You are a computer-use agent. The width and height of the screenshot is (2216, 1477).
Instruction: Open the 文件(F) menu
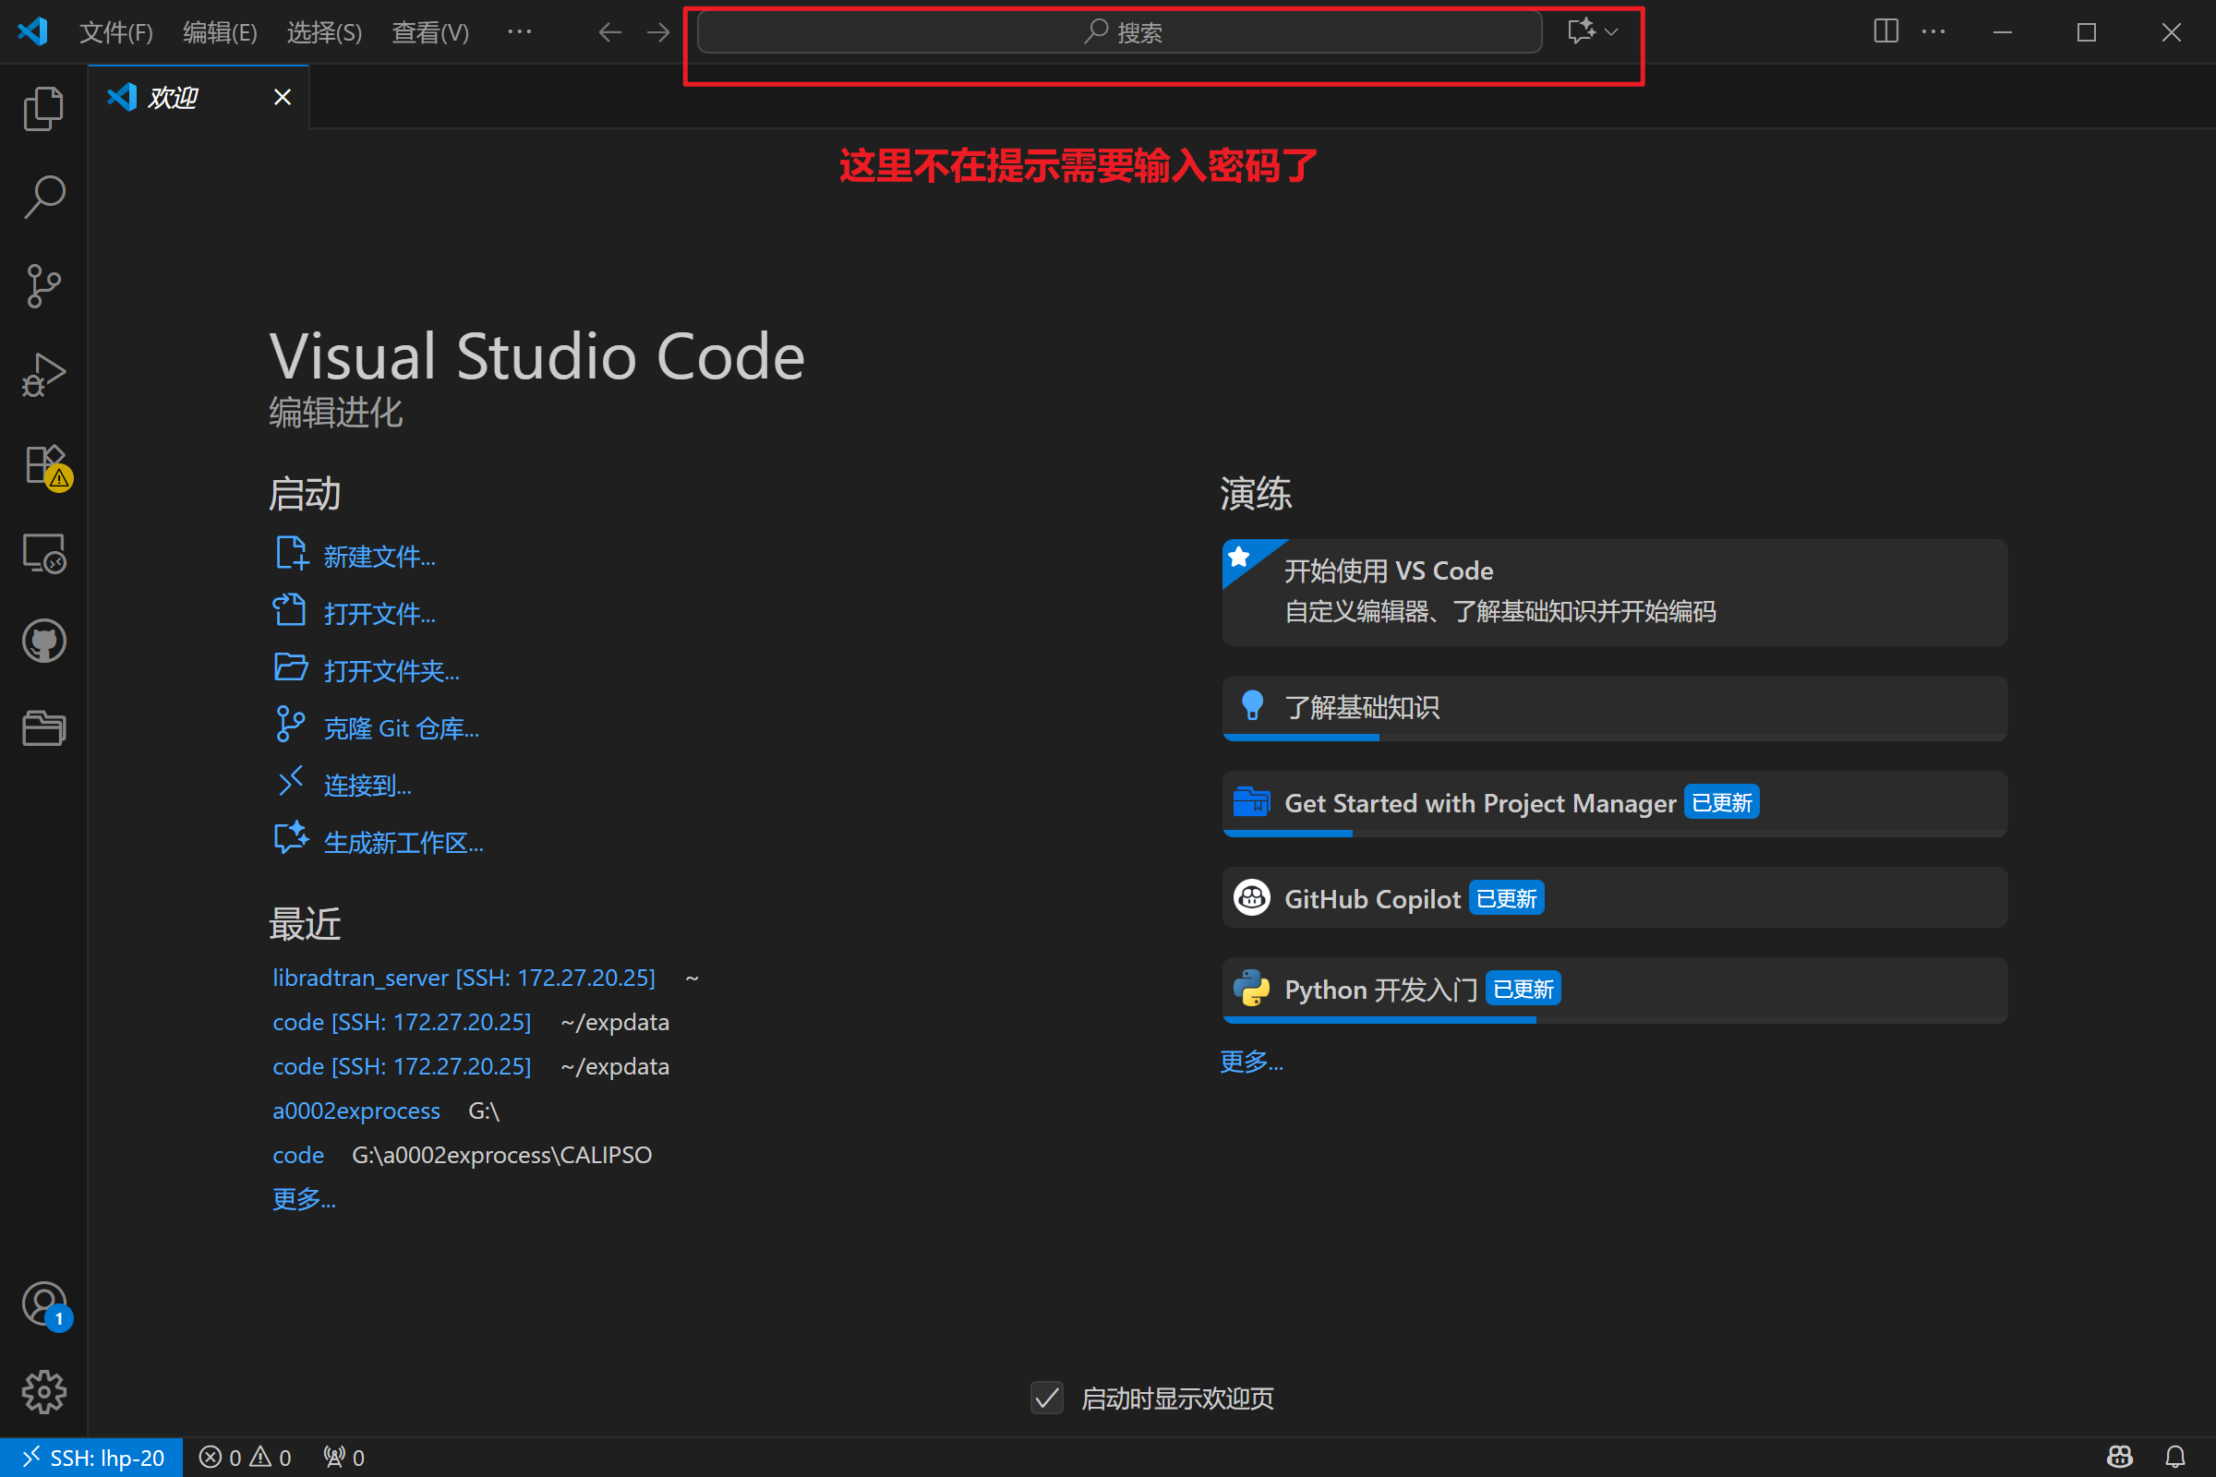[116, 32]
